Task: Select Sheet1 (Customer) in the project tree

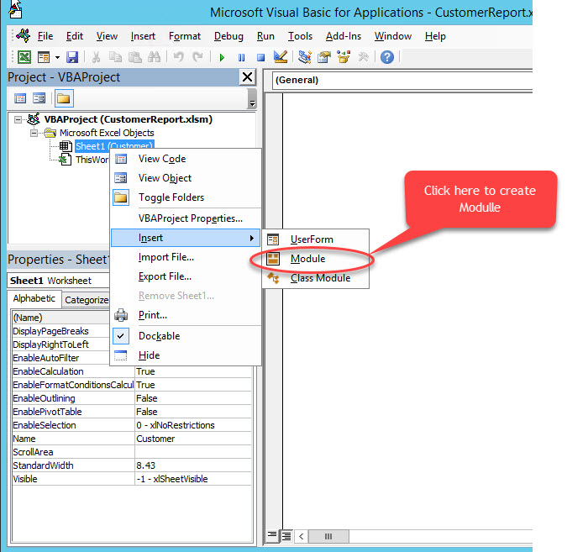Action: [x=114, y=146]
